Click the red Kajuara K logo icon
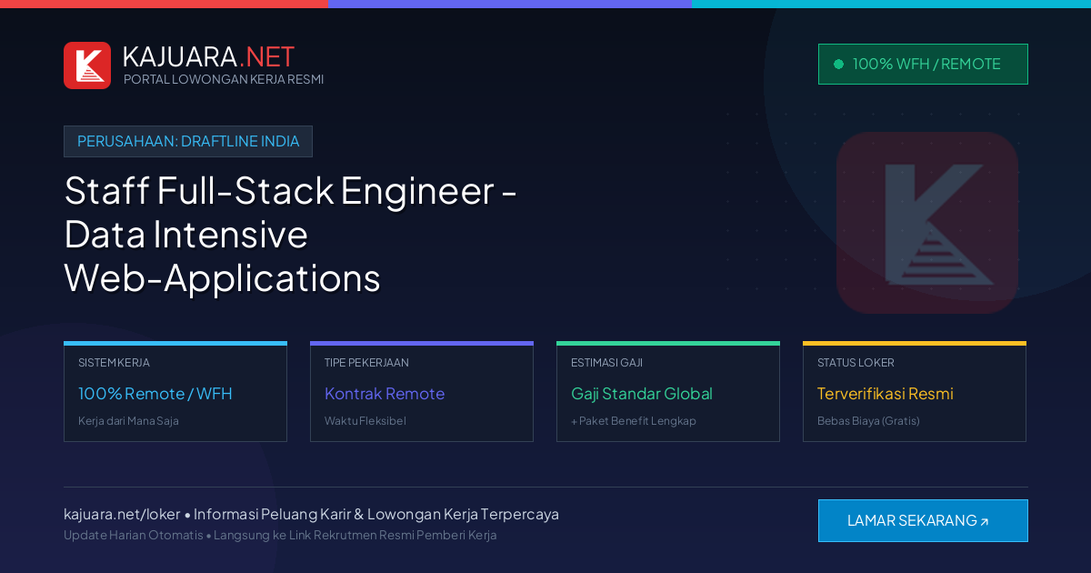This screenshot has height=573, width=1091. point(87,65)
